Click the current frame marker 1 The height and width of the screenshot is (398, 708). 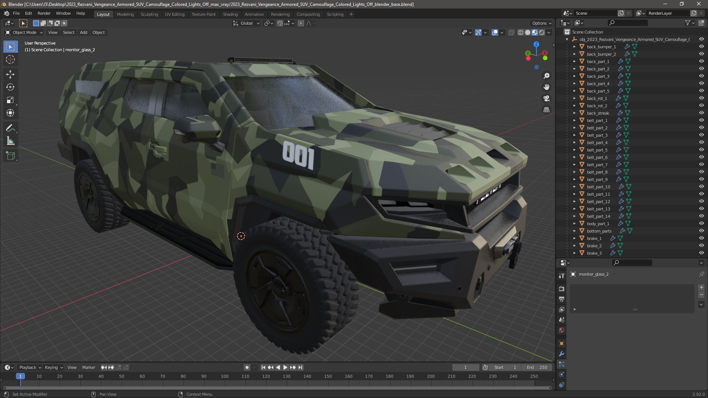pyautogui.click(x=20, y=376)
